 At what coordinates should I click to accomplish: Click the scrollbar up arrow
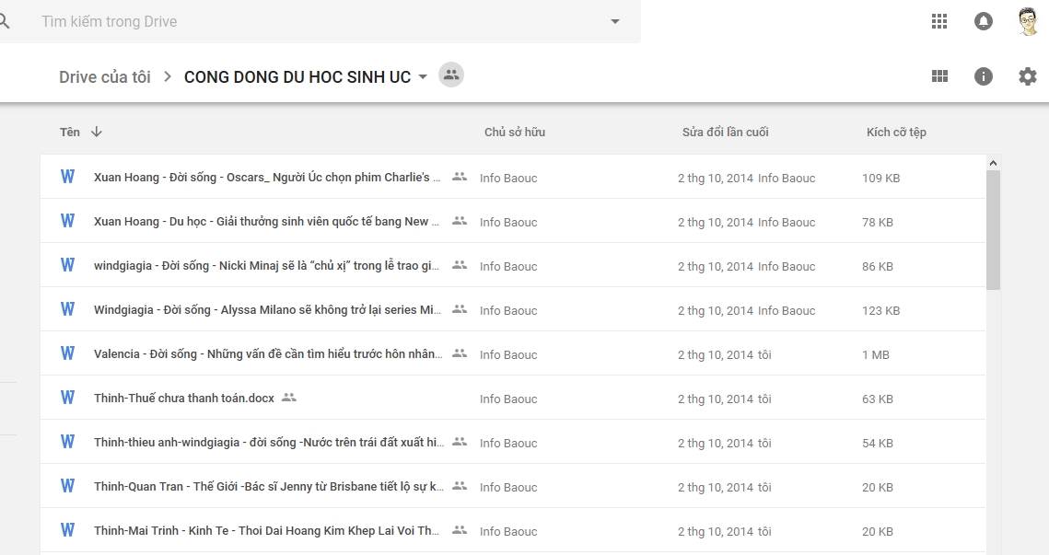pos(994,163)
